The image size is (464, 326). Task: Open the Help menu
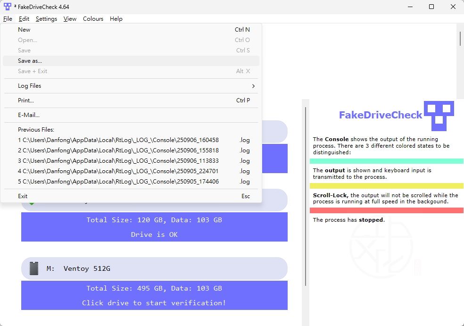116,19
